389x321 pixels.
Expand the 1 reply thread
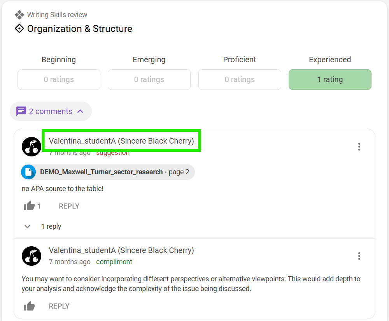(x=43, y=226)
